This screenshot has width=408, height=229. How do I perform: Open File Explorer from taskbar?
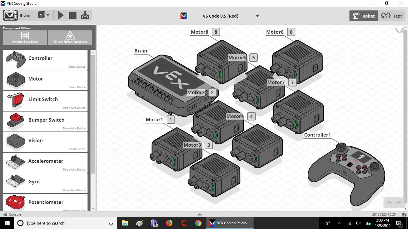tap(125, 223)
